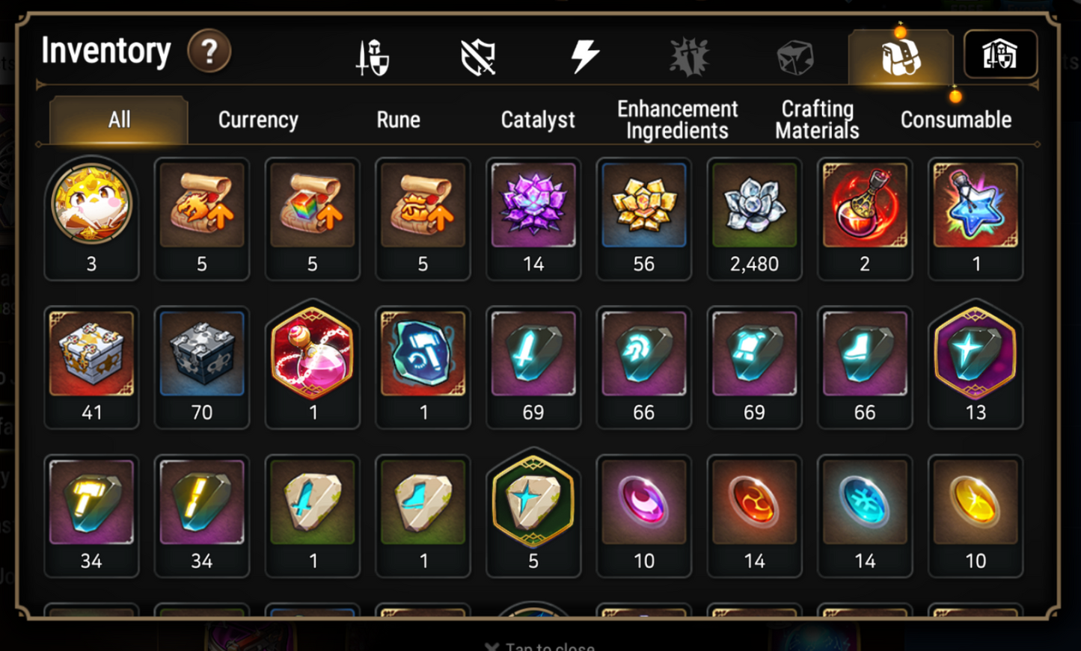1081x651 pixels.
Task: Open the Catalyst tab
Action: (x=538, y=120)
